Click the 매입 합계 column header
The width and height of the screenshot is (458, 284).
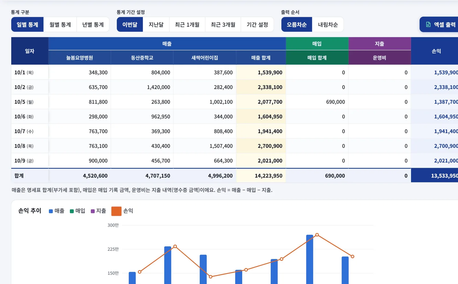coord(317,58)
